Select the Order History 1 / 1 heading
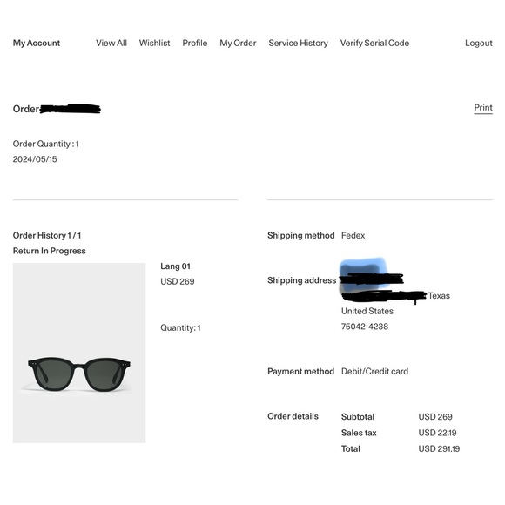Image resolution: width=505 pixels, height=505 pixels. click(47, 235)
